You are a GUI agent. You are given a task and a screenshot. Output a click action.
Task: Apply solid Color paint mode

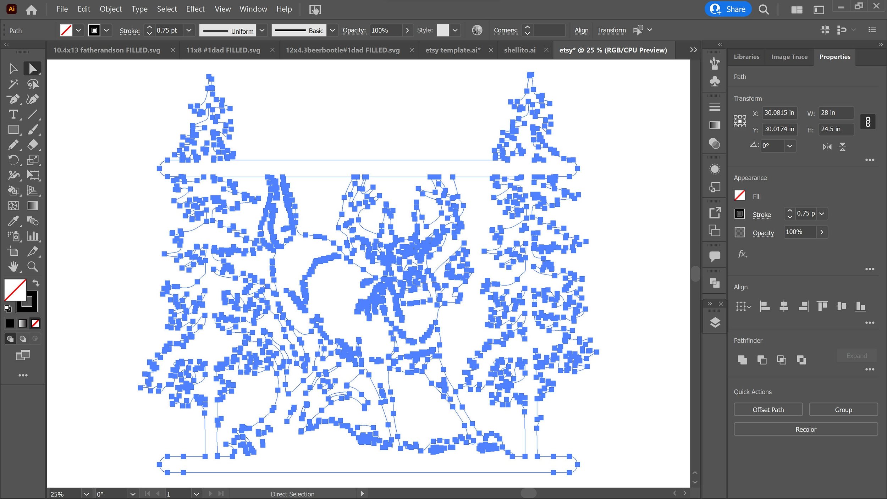click(10, 323)
